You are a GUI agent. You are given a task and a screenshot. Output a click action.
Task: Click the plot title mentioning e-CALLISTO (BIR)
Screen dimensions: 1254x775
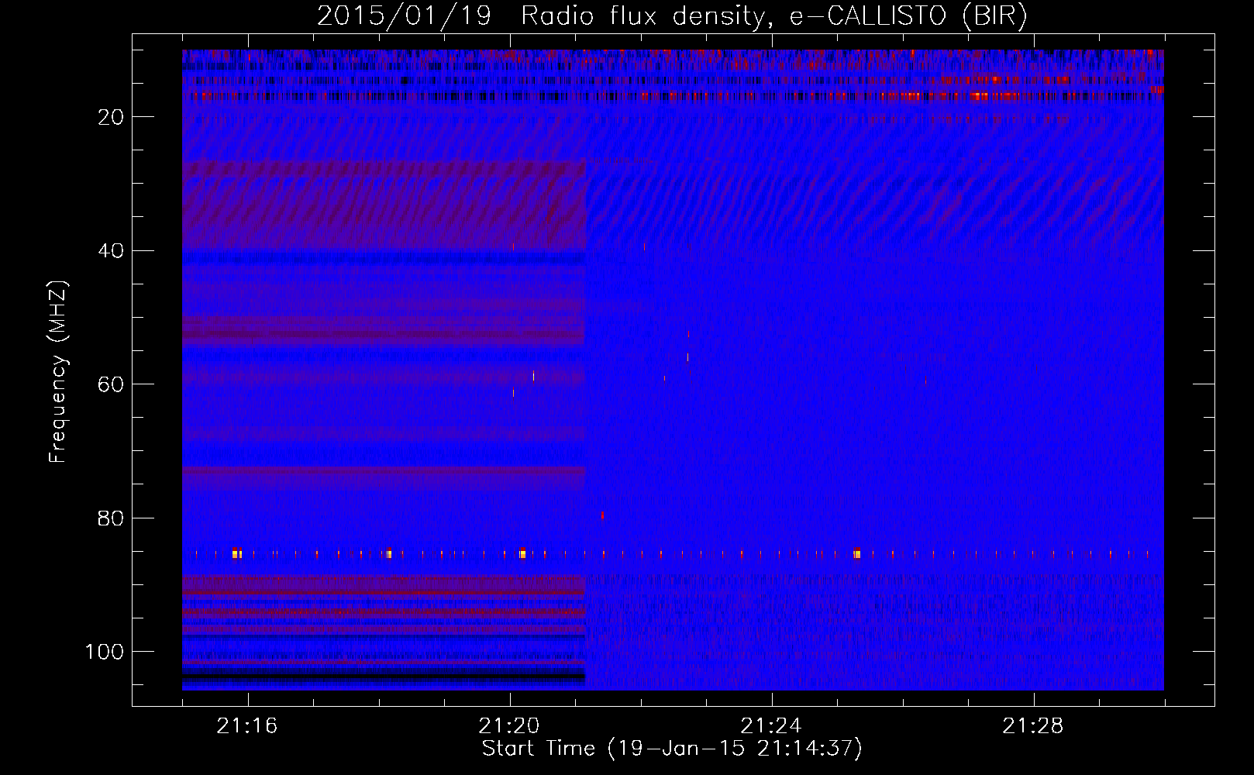tap(672, 16)
